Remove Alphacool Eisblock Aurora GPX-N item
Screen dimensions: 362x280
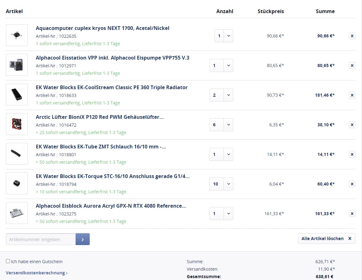click(352, 214)
